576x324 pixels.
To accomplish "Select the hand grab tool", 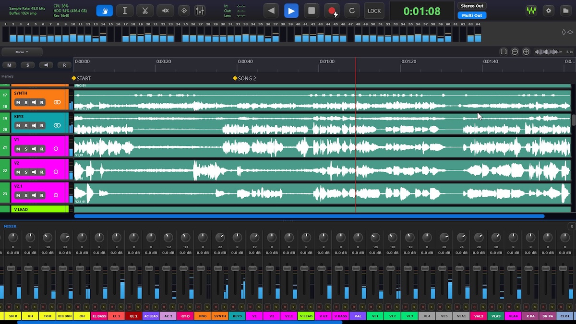I will tap(104, 11).
